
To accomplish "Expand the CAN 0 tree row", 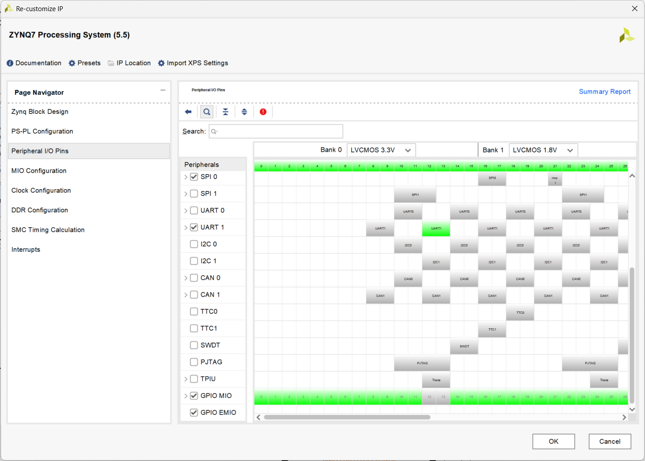I will (x=186, y=278).
